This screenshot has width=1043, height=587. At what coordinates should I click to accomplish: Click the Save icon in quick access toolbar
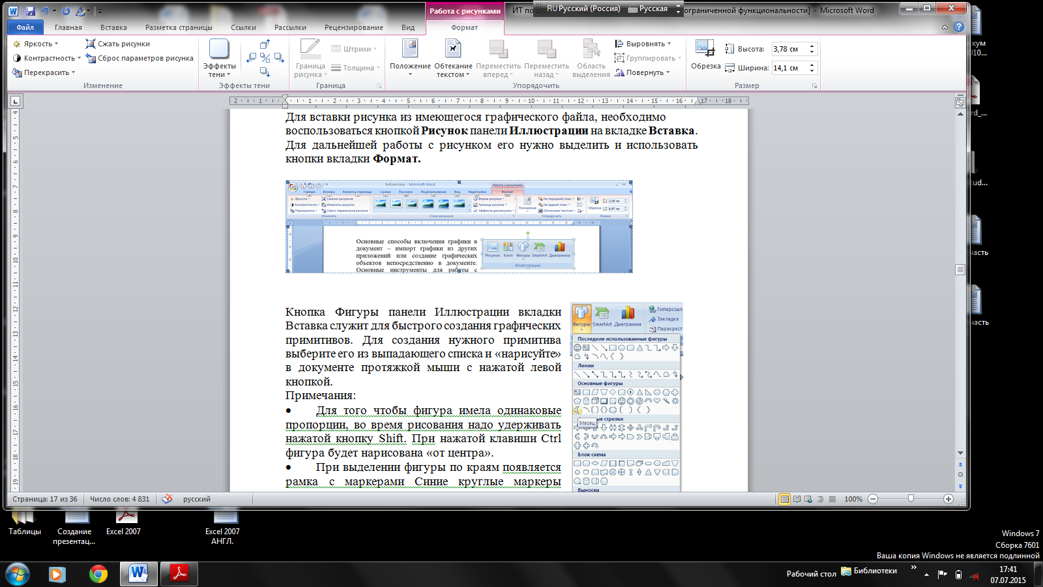pos(31,11)
